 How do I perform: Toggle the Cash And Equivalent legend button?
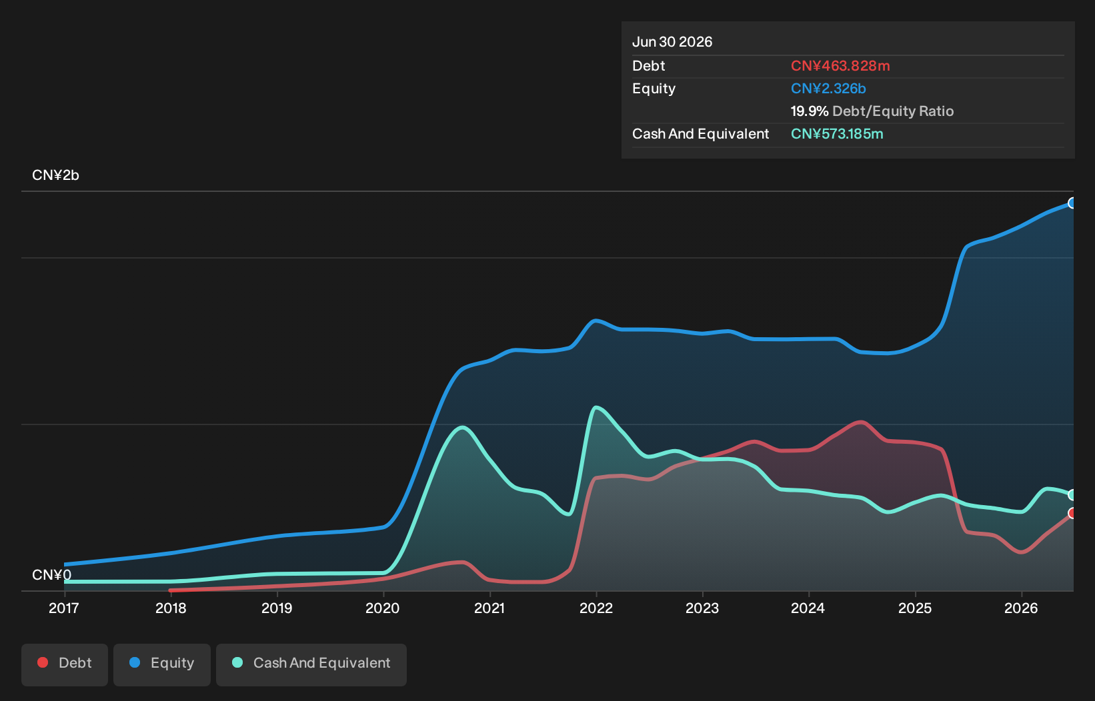(x=311, y=664)
